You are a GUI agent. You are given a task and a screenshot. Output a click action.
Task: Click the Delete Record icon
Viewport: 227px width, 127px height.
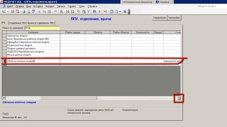click(106, 12)
